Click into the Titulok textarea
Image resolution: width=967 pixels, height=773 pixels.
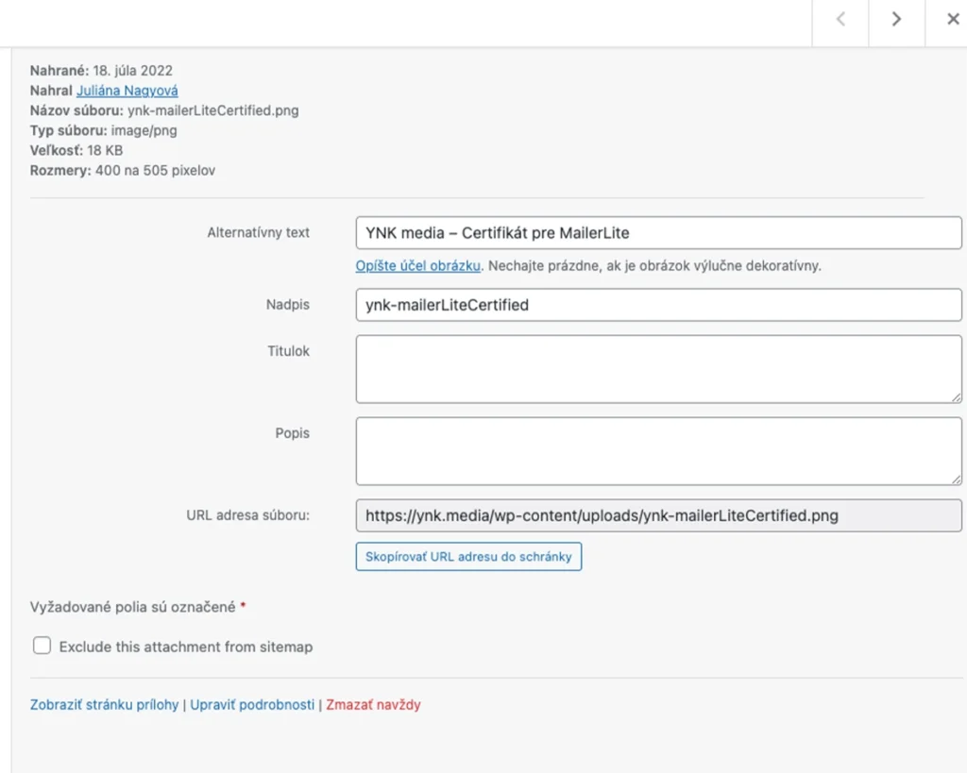(x=658, y=369)
